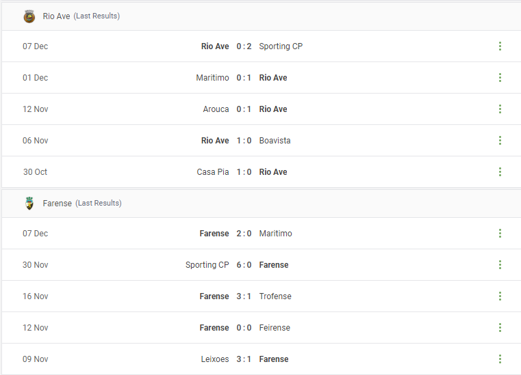Click Boavista team name
This screenshot has height=375, width=521.
[275, 141]
